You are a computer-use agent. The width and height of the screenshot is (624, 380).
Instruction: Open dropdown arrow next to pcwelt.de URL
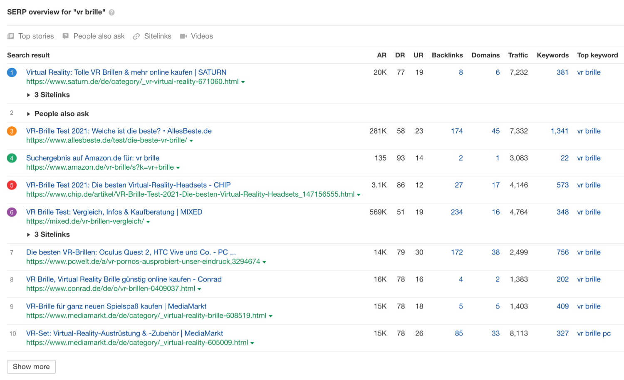[264, 262]
